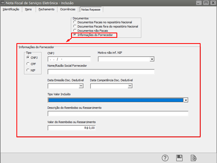Click the help question mark icon
Viewport: 217px width, 163px height.
point(165,158)
